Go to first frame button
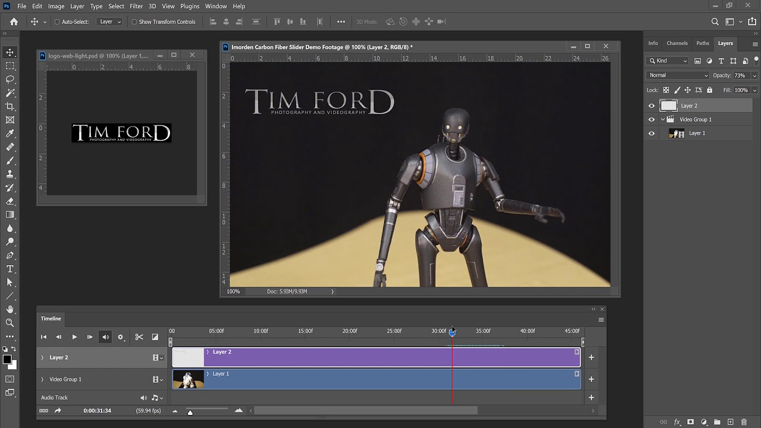The image size is (761, 428). click(x=43, y=337)
